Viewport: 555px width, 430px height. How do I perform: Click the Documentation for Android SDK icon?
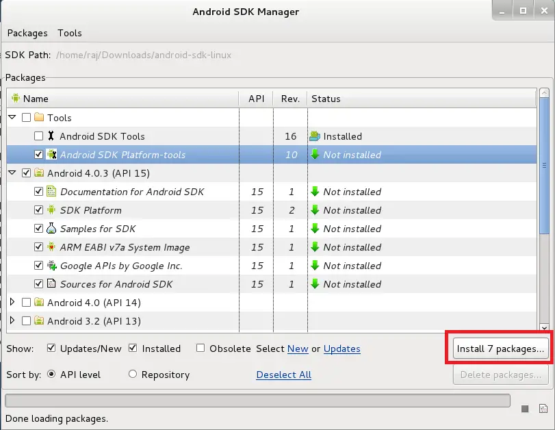click(x=51, y=191)
